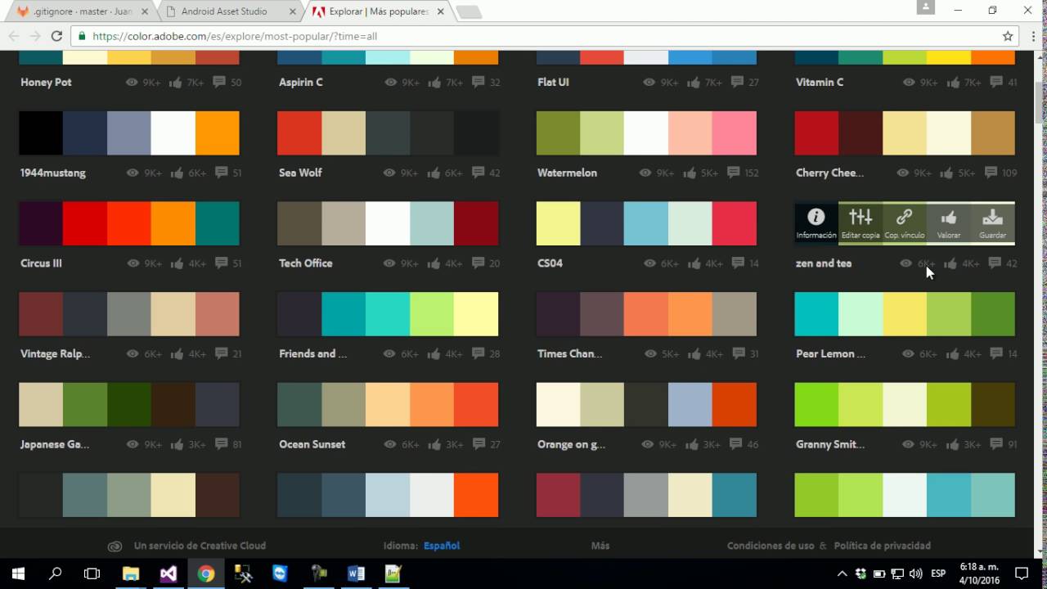
Task: Open the comments icon for Aspirin C
Action: coord(478,82)
